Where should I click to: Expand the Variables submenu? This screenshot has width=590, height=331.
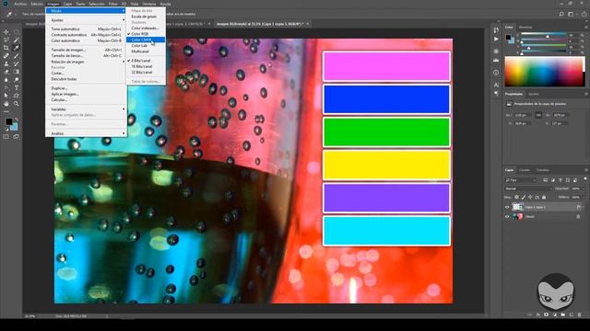point(86,109)
